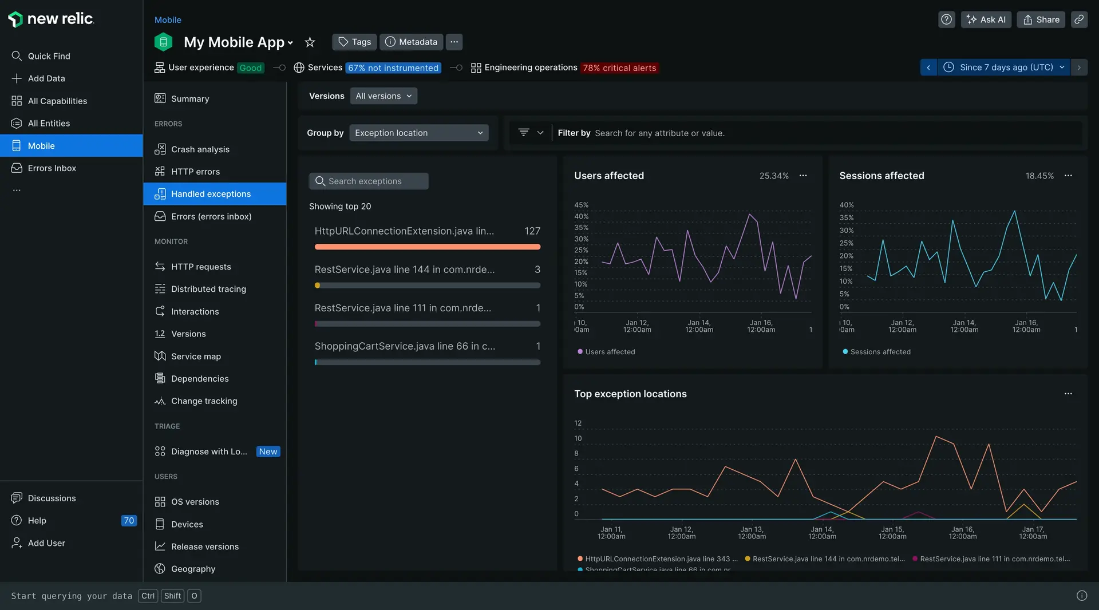
Task: Open more options on Users affected chart
Action: (803, 176)
